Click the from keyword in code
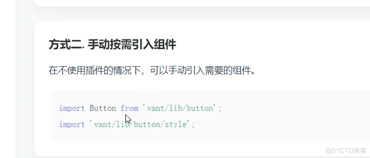This screenshot has height=158, width=370. tap(129, 108)
